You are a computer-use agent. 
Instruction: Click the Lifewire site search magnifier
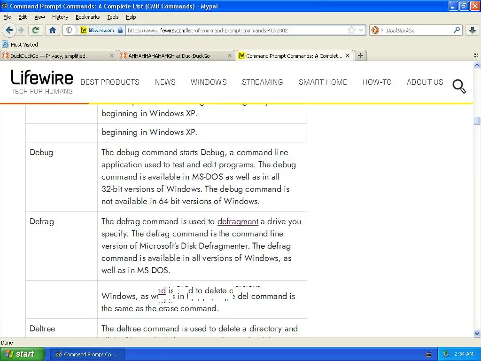(459, 86)
